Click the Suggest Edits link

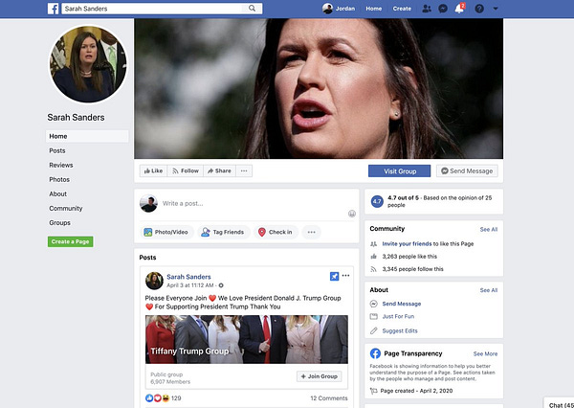coord(399,330)
